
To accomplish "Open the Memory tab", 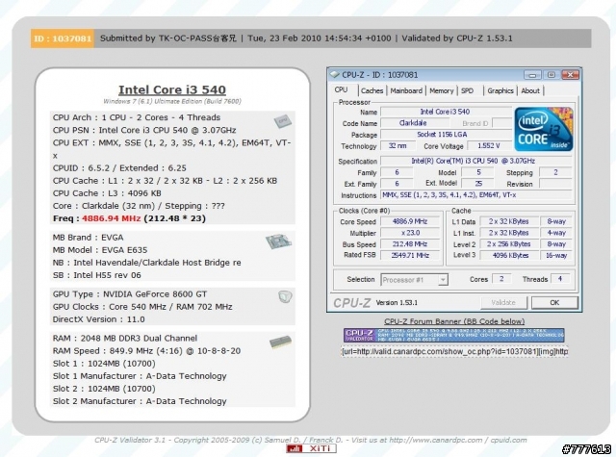I will tap(441, 90).
